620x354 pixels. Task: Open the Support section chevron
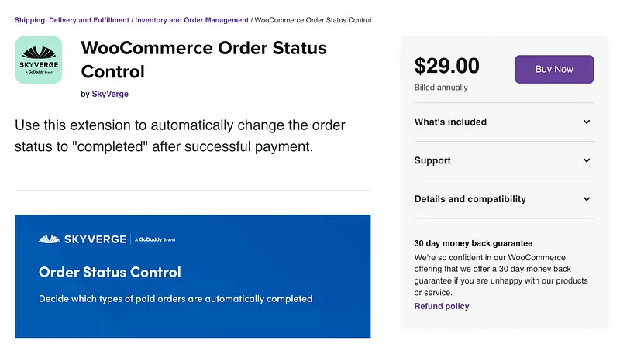click(x=587, y=161)
